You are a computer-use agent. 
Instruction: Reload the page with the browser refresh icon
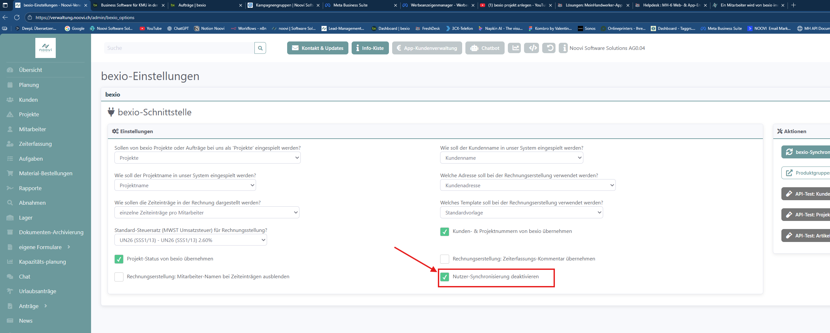[17, 17]
